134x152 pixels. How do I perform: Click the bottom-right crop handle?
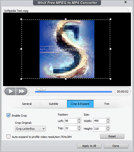[110, 79]
